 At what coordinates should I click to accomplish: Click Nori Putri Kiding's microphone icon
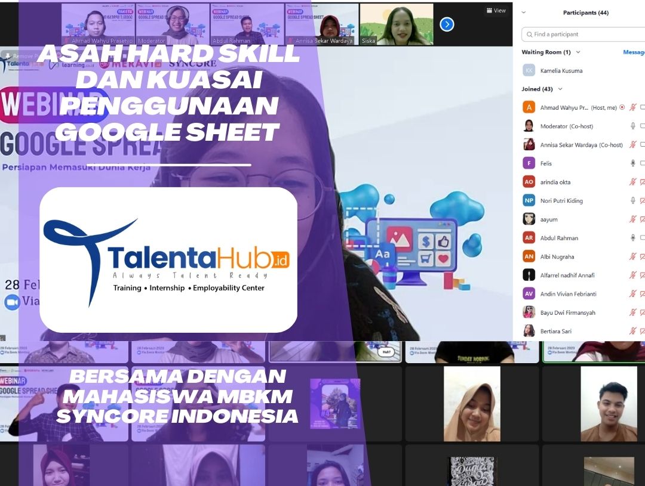[633, 200]
